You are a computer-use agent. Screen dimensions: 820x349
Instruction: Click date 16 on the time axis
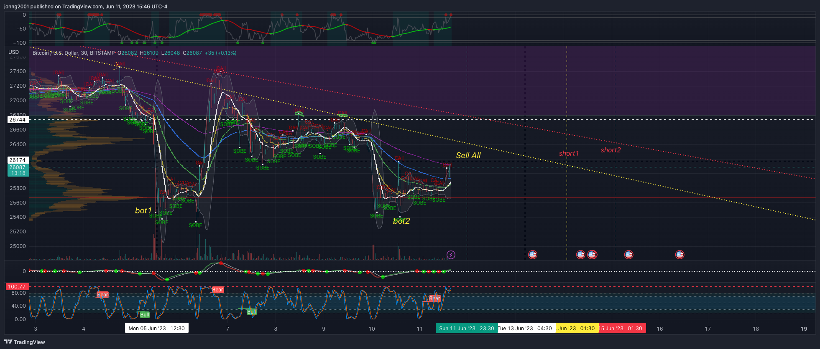click(660, 329)
